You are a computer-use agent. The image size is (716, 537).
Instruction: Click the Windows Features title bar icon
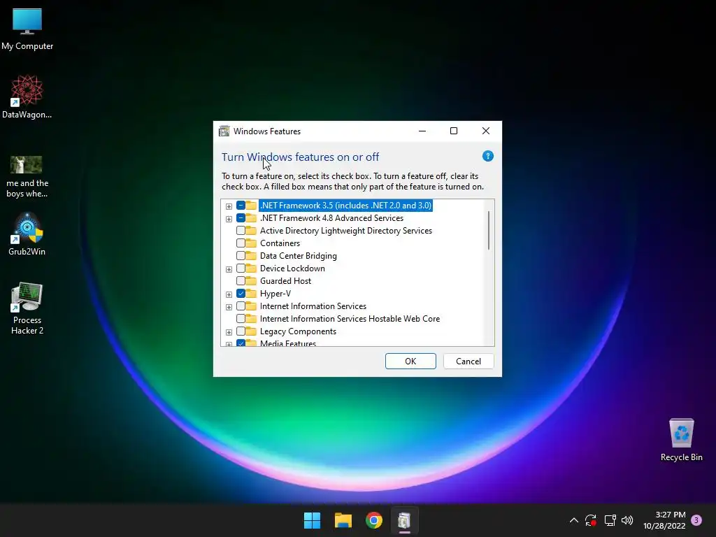(224, 131)
